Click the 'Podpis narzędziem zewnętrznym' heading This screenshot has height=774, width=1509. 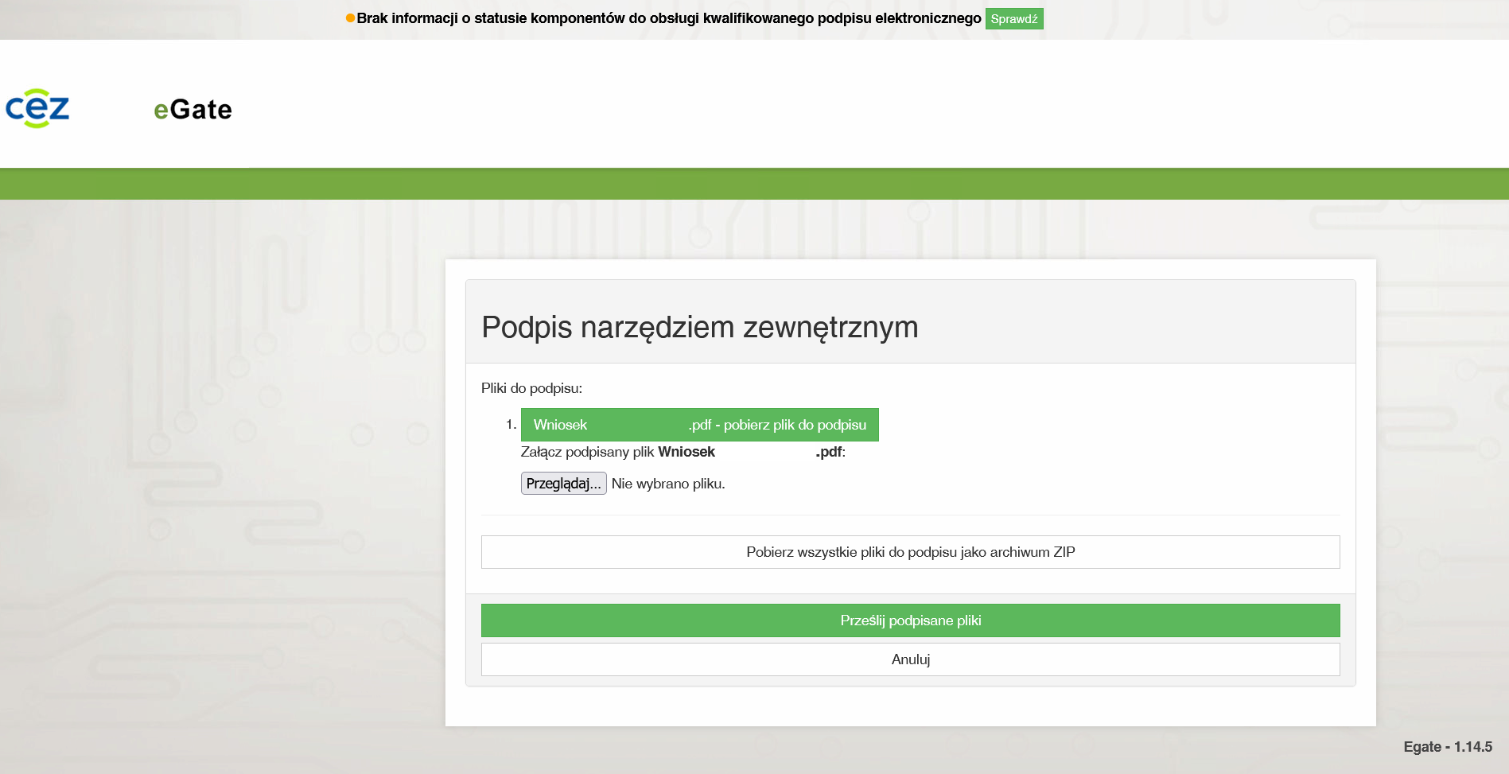(699, 327)
